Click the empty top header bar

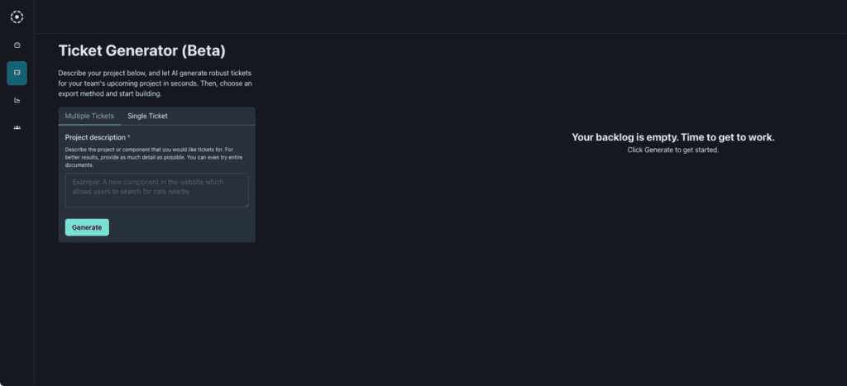pyautogui.click(x=438, y=17)
